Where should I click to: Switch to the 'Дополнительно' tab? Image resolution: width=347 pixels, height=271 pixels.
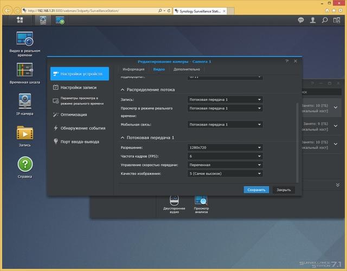point(187,69)
